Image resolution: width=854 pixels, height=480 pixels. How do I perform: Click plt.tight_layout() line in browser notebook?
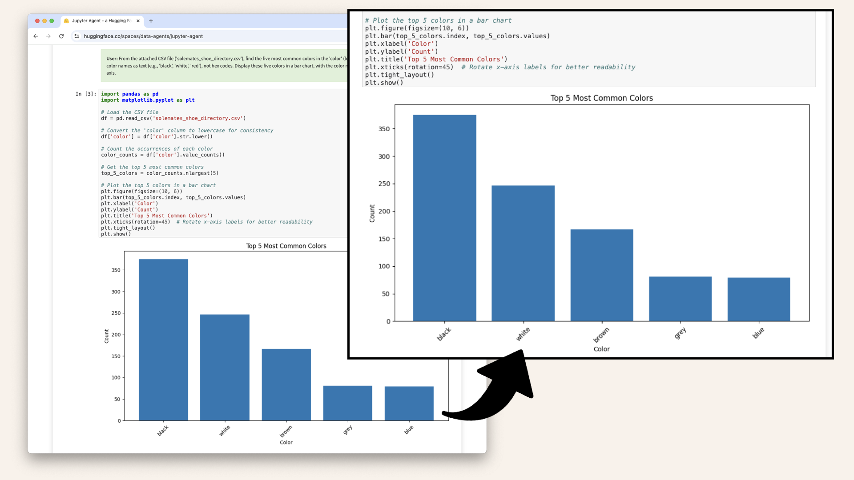(x=128, y=228)
